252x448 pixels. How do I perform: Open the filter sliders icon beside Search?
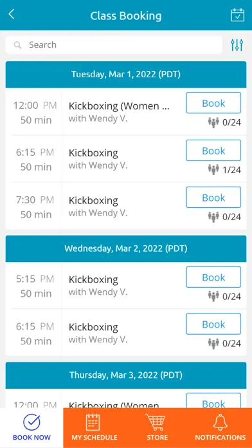point(237,45)
